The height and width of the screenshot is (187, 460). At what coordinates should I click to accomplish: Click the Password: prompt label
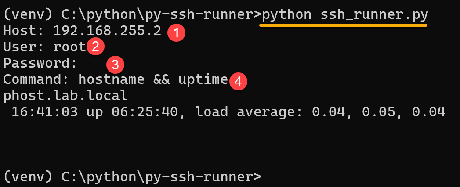pyautogui.click(x=40, y=64)
